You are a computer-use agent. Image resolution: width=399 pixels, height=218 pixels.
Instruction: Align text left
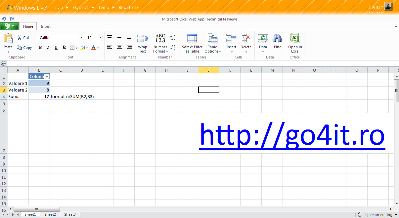tap(110, 48)
